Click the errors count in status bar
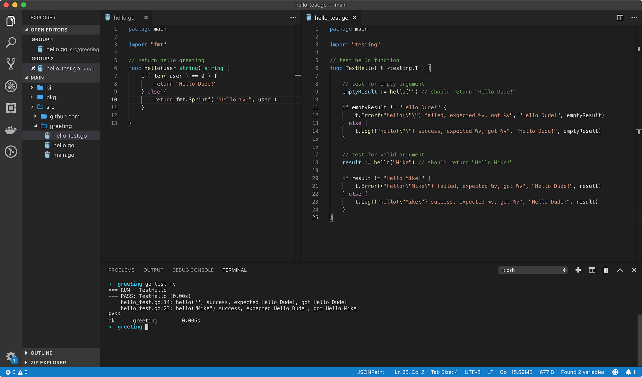The height and width of the screenshot is (377, 642). tap(11, 372)
